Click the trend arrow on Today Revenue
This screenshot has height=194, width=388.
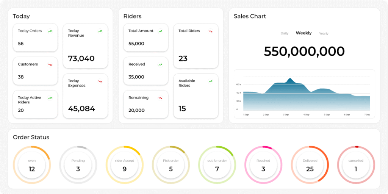pyautogui.click(x=100, y=31)
